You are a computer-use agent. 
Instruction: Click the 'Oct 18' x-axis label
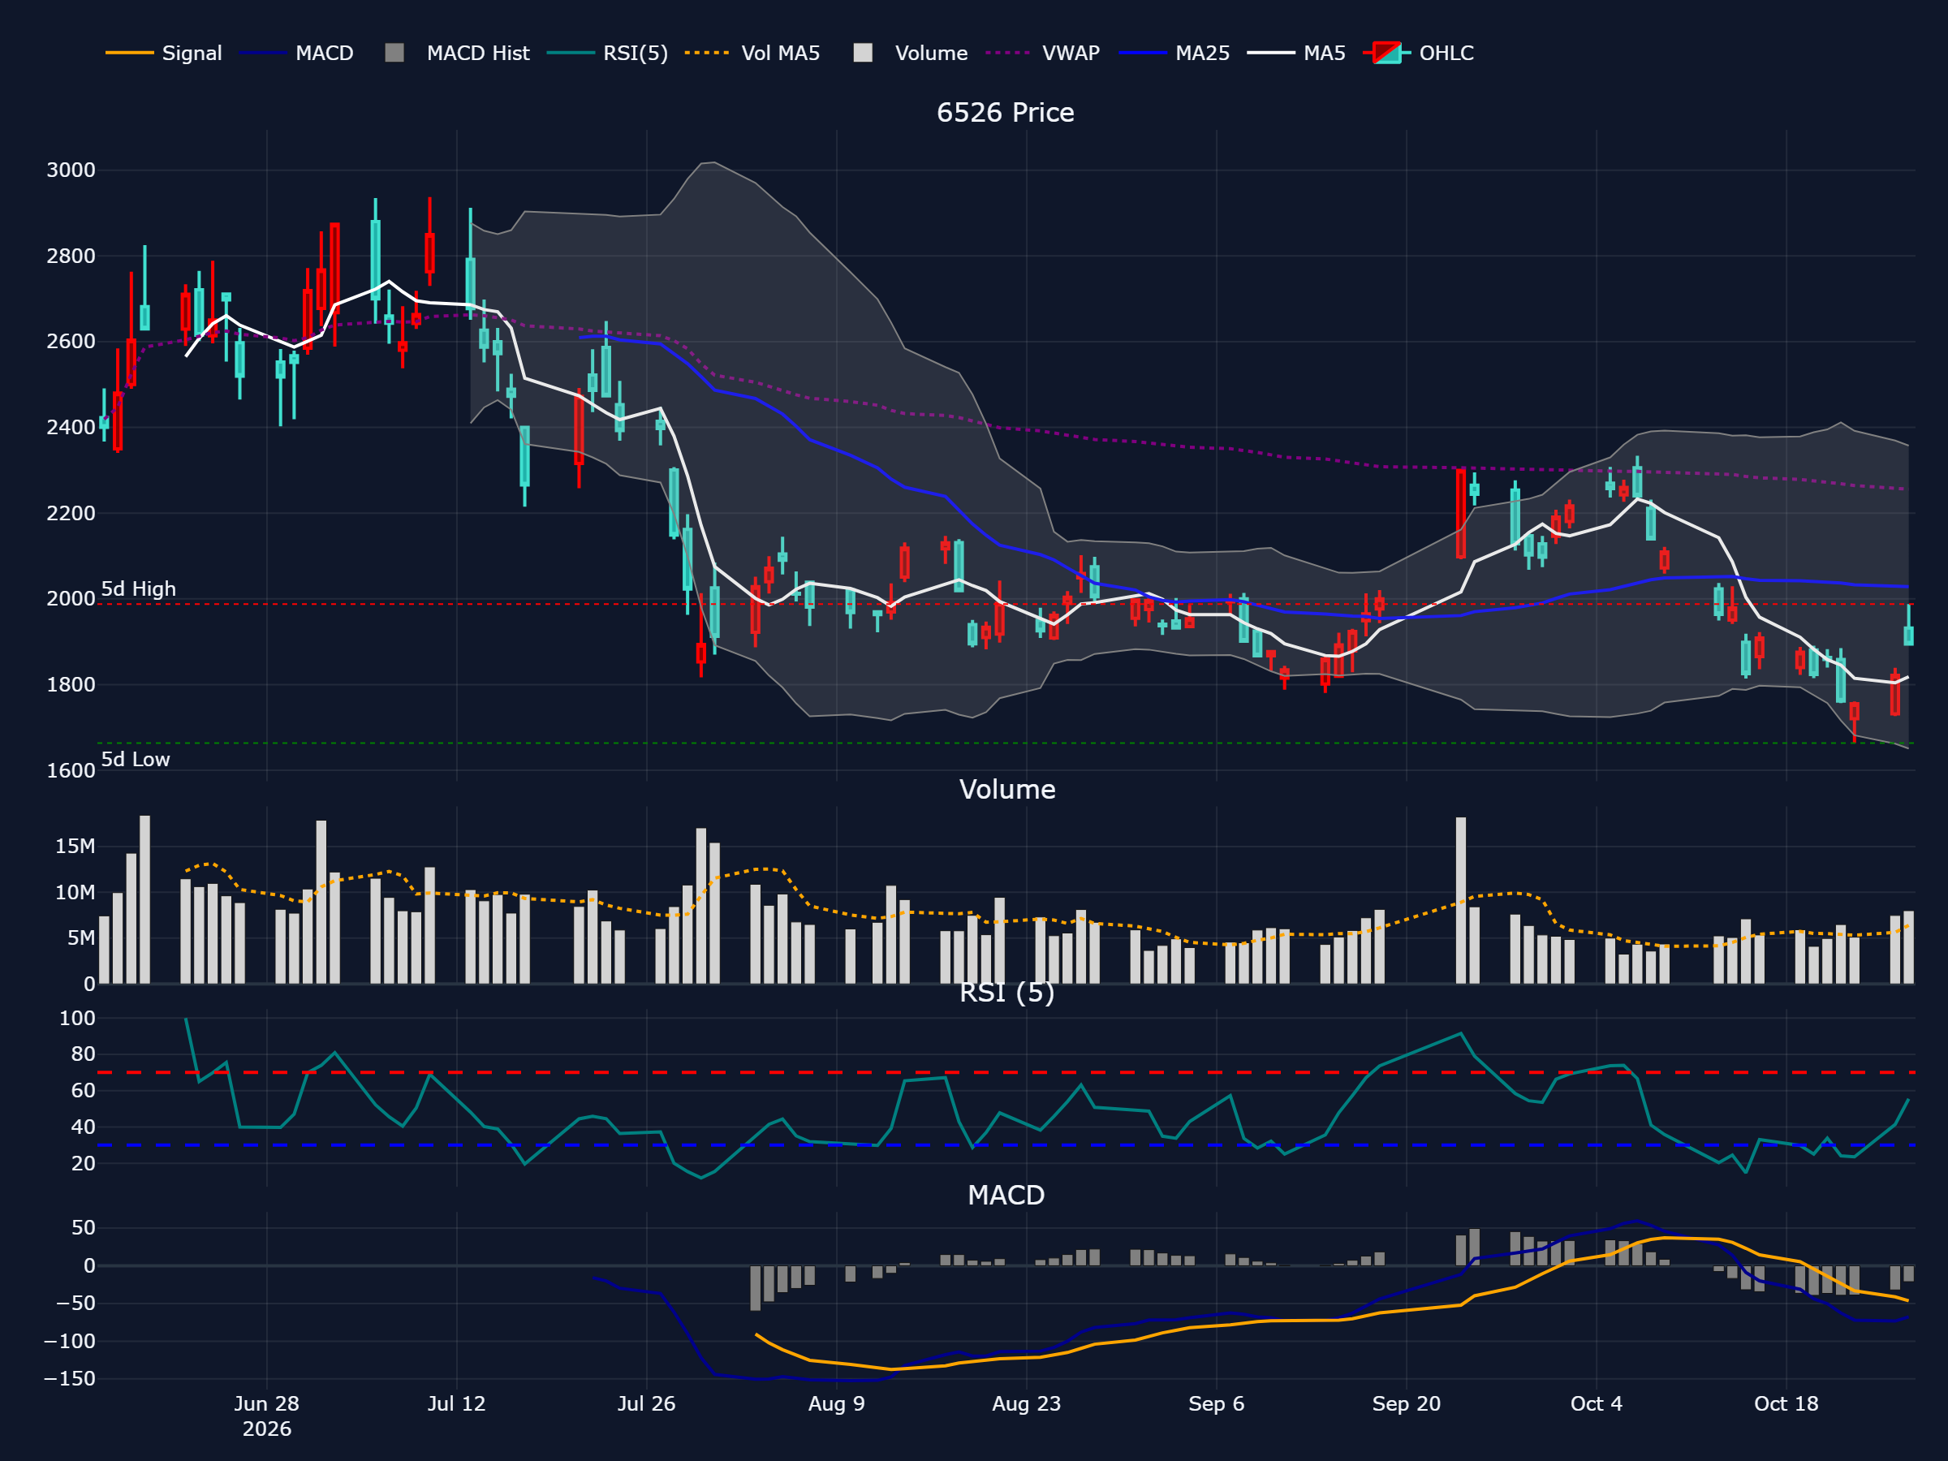coord(1786,1403)
